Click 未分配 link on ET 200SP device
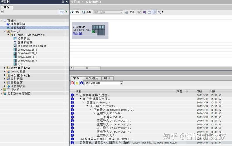The image size is (232, 146). click(x=77, y=34)
